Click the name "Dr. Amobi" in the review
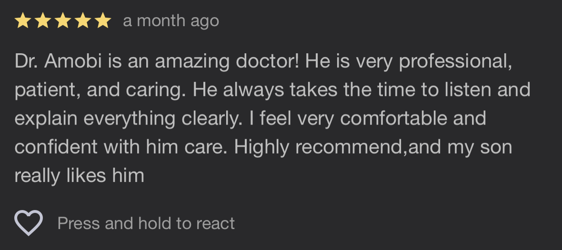 pyautogui.click(x=58, y=61)
